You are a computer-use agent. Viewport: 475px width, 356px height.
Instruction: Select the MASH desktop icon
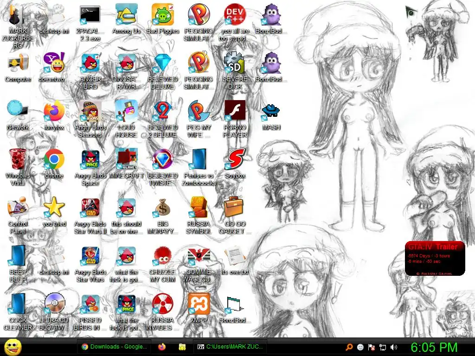click(x=270, y=111)
